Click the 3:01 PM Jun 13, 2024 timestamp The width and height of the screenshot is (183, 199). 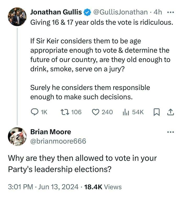pos(43,187)
